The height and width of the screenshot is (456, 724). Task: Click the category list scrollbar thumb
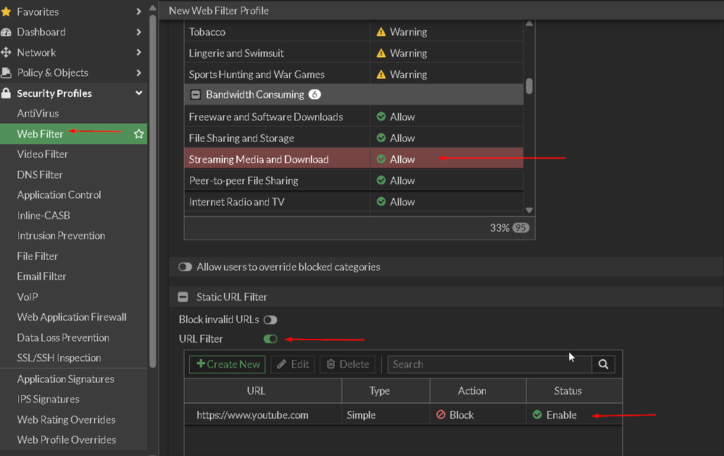click(x=529, y=85)
